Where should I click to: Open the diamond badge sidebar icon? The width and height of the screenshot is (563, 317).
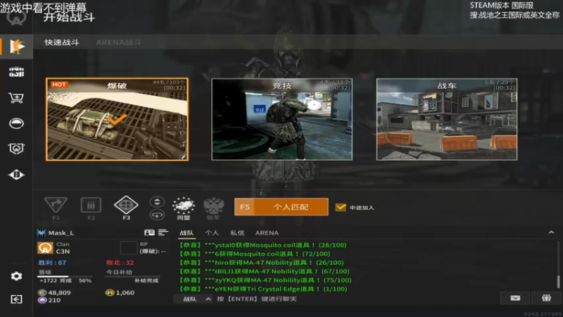16,175
